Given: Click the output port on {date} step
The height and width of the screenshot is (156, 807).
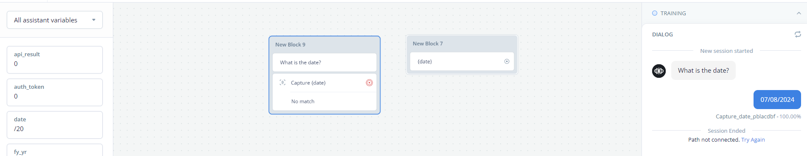Looking at the screenshot, I should pyautogui.click(x=507, y=61).
